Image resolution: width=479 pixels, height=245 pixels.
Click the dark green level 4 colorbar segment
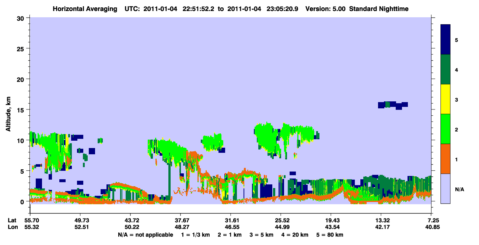pyautogui.click(x=445, y=69)
